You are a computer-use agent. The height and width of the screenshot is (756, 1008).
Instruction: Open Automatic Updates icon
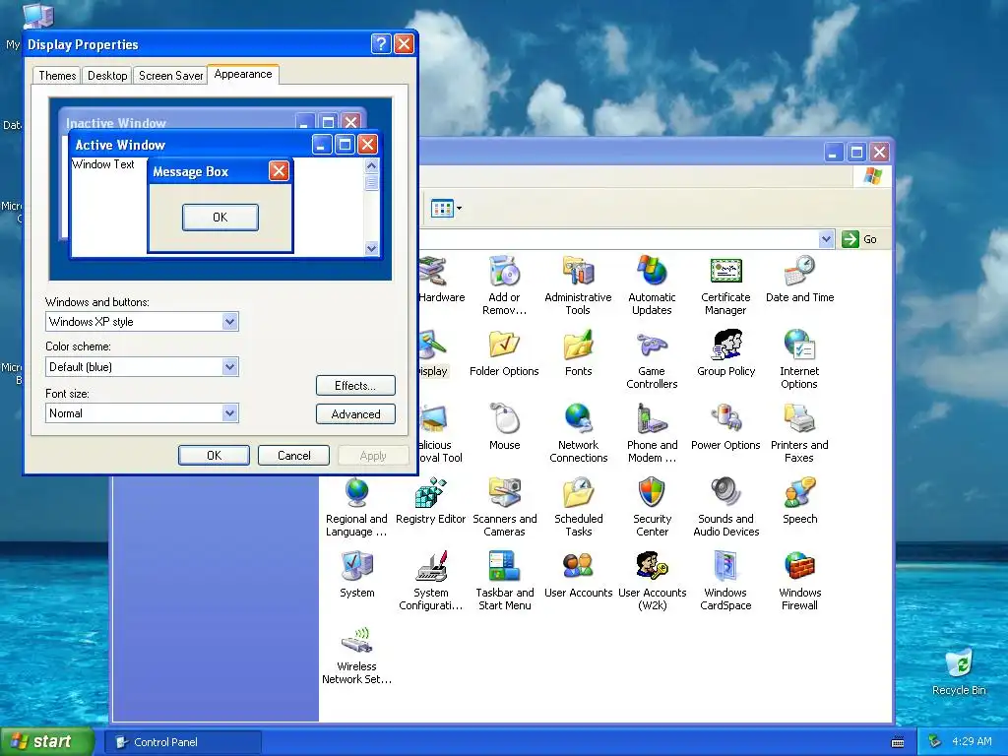point(652,273)
